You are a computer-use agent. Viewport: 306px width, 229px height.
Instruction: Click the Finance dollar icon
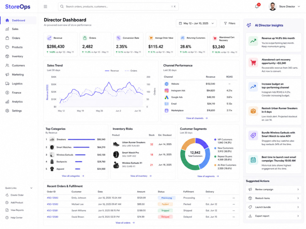pos(7,93)
